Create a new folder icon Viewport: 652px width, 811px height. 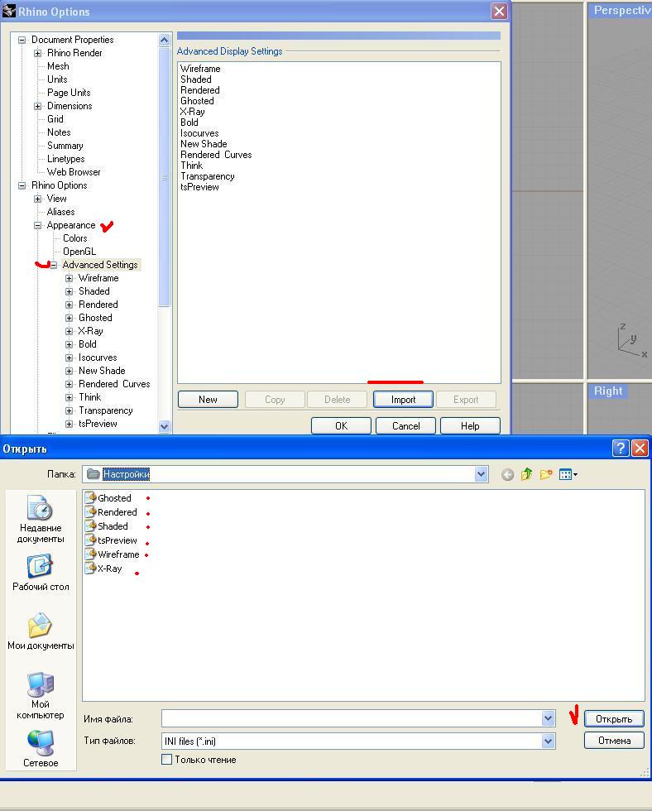tap(546, 474)
